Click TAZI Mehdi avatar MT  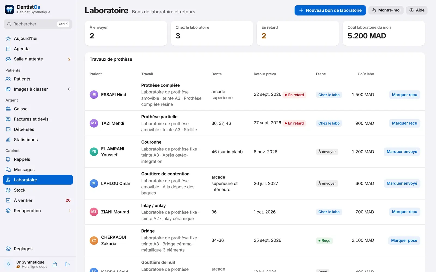tap(94, 123)
